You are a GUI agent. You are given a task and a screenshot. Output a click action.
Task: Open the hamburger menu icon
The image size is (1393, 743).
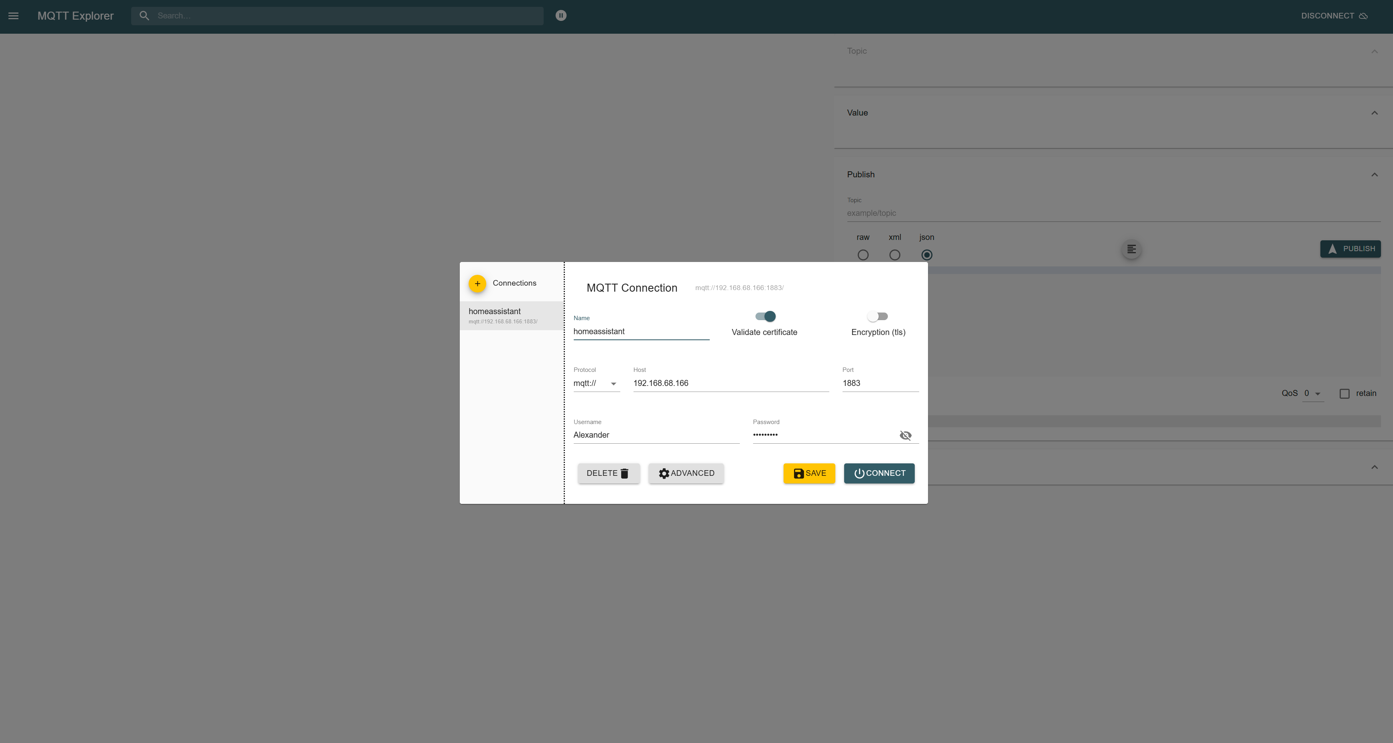(x=14, y=16)
